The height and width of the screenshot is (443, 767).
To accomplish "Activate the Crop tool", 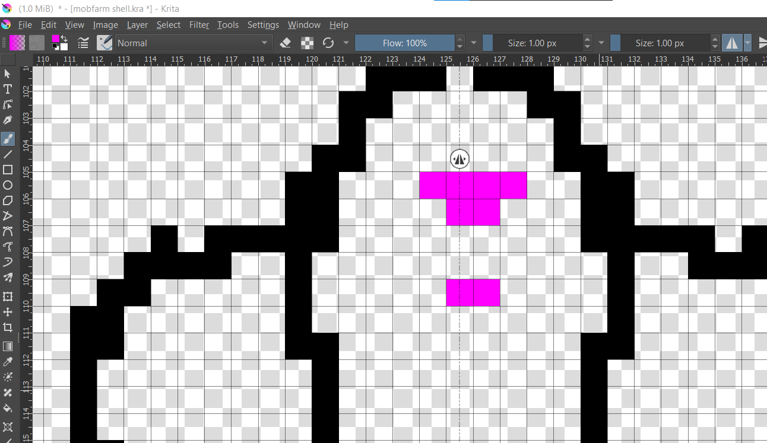I will coord(8,327).
